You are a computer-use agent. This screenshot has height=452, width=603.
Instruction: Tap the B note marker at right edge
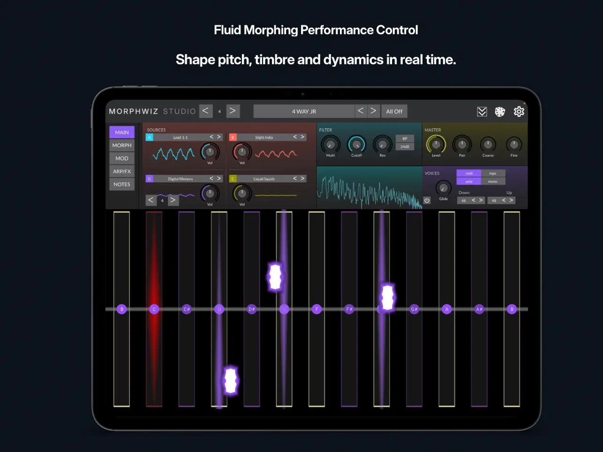tap(512, 309)
